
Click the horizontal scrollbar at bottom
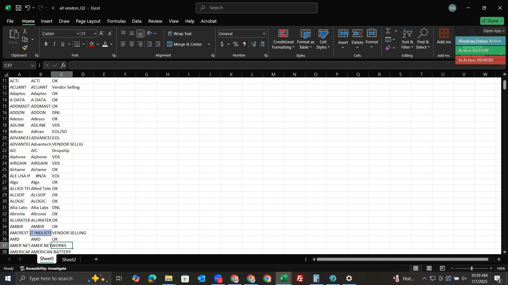402,259
